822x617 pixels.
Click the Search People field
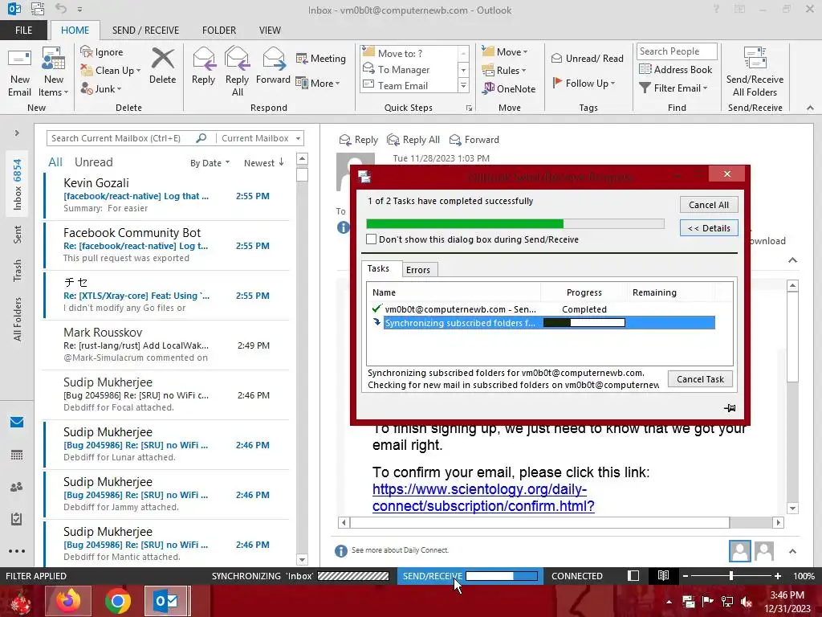pos(676,51)
